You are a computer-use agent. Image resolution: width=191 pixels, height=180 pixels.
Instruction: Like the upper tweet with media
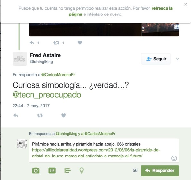[80, 43]
